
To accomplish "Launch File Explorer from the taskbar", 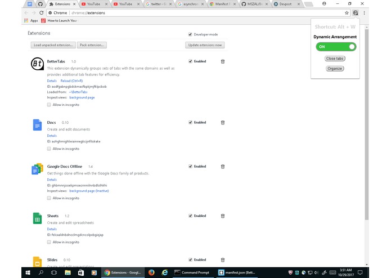I will [x=68, y=272].
